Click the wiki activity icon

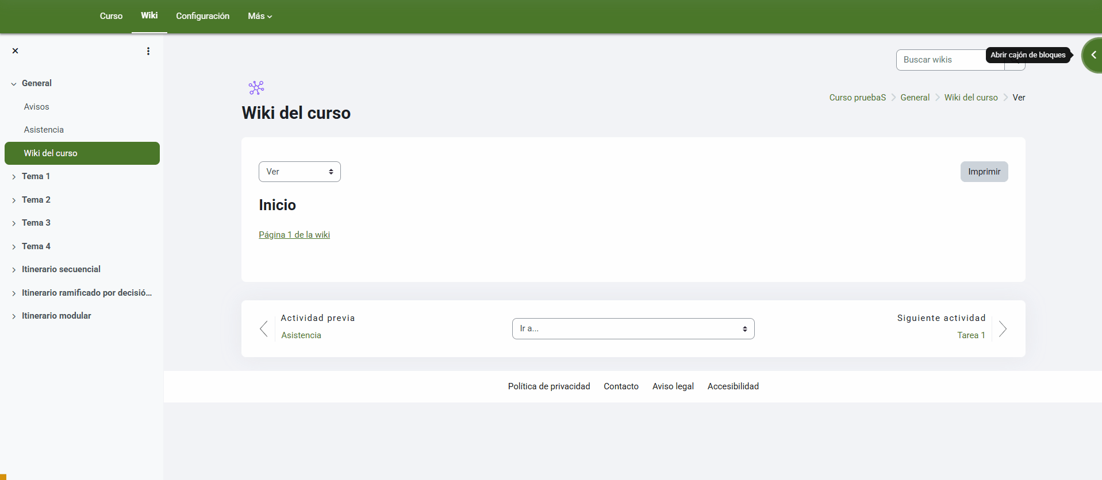[256, 88]
